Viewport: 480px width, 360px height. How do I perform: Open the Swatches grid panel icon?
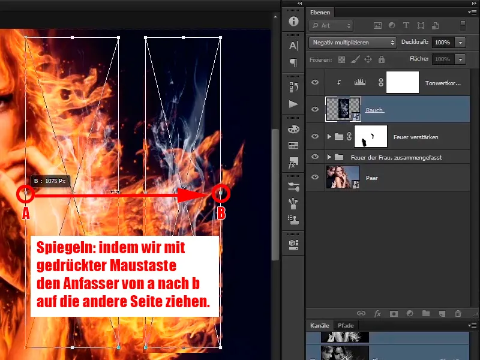(x=293, y=145)
